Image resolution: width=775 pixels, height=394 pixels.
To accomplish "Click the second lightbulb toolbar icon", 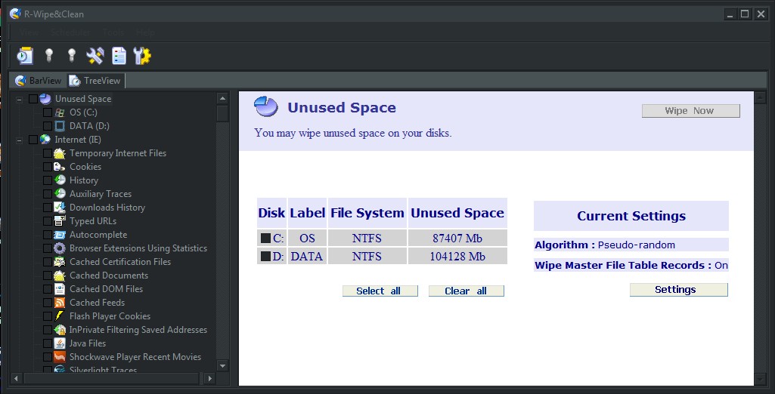I will (72, 55).
